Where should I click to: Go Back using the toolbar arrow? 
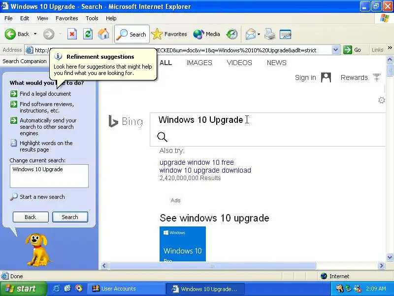tap(17, 34)
